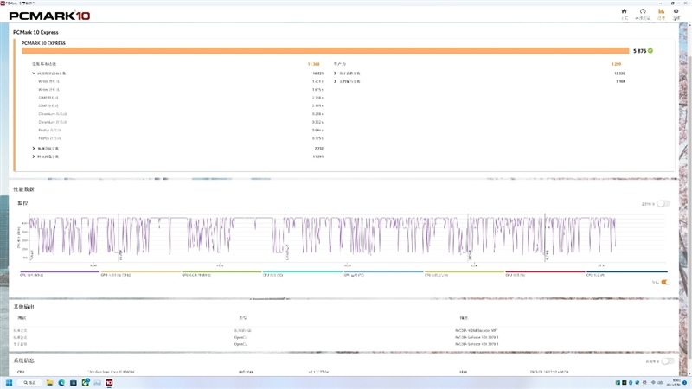Click the Writer row showing 1.675 s
This screenshot has width=692, height=389.
181,90
